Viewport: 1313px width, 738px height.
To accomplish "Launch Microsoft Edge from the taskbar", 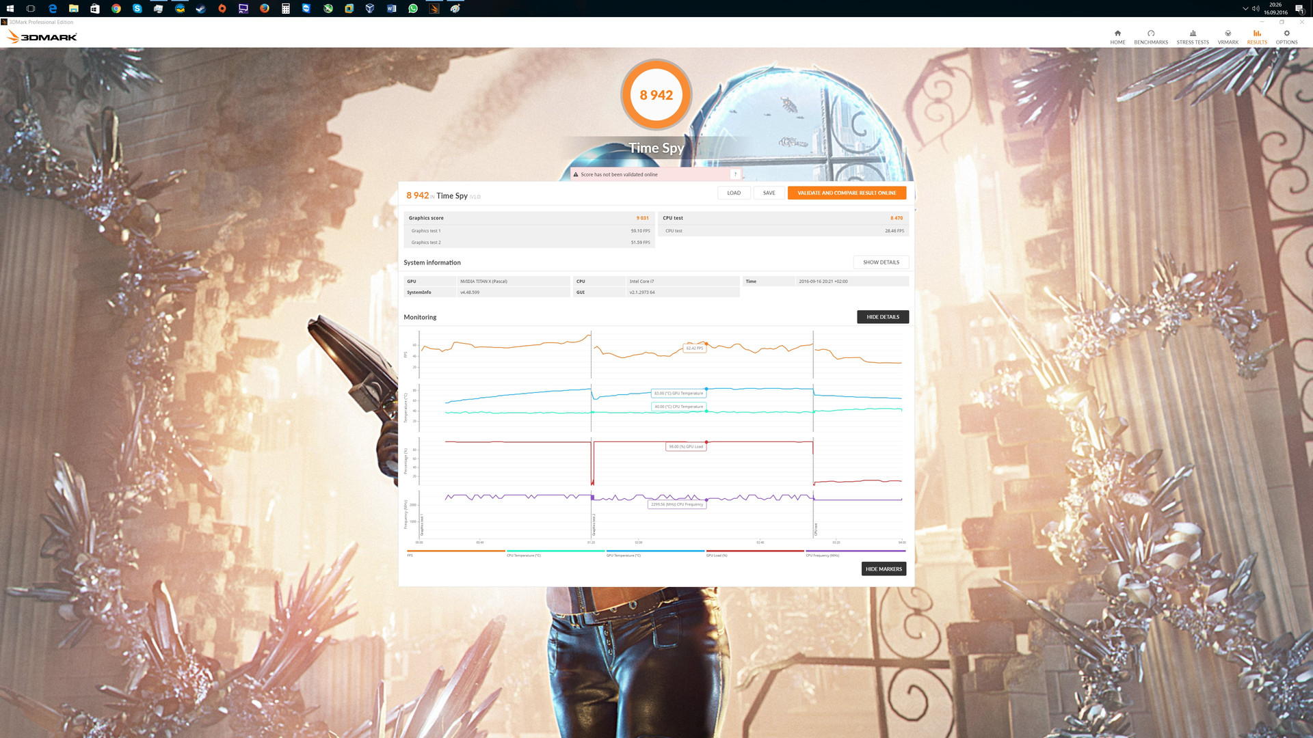I will (x=53, y=8).
